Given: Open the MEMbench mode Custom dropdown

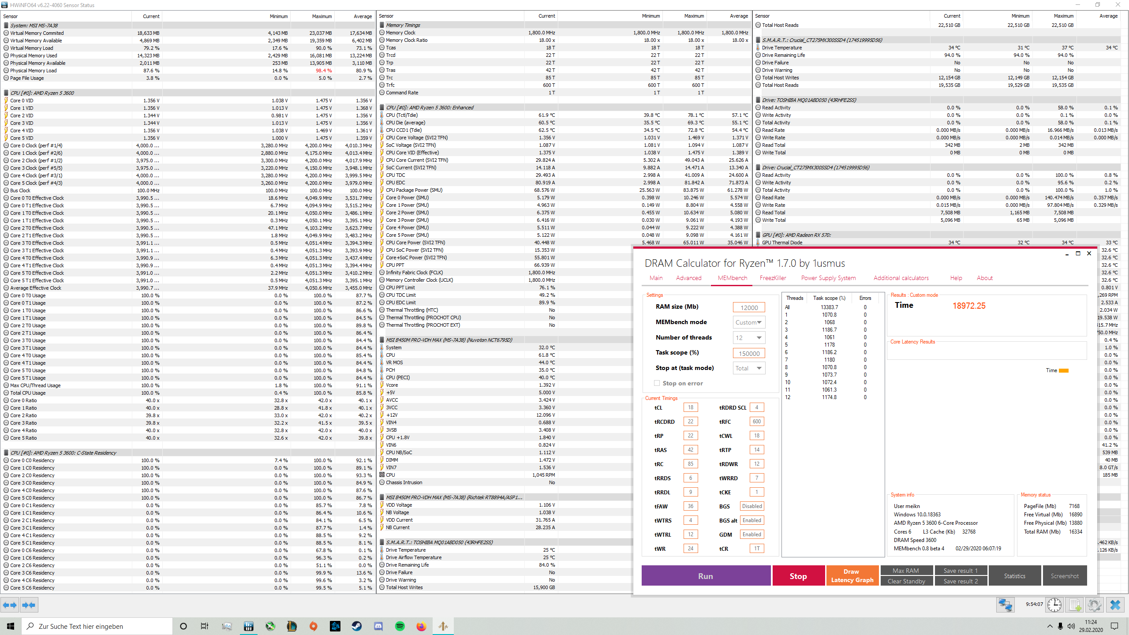Looking at the screenshot, I should (x=748, y=322).
